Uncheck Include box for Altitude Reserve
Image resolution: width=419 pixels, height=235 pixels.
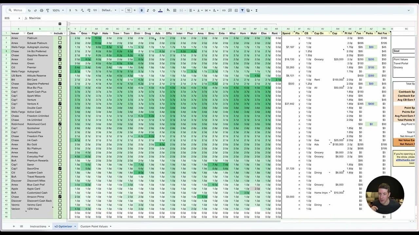60,75
